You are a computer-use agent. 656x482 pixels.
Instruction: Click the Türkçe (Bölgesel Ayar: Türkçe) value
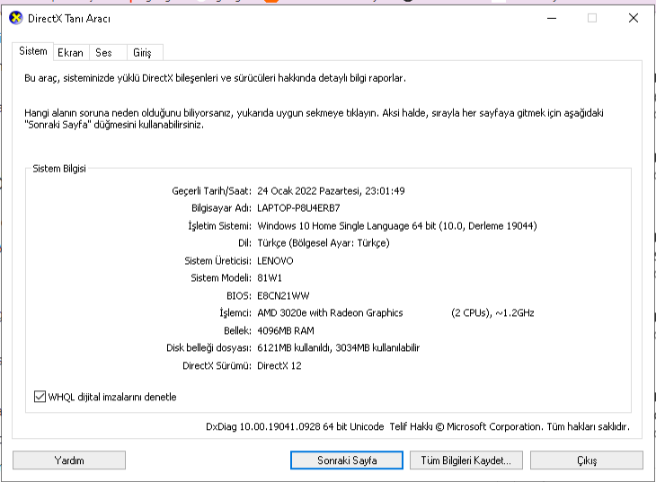pyautogui.click(x=323, y=243)
